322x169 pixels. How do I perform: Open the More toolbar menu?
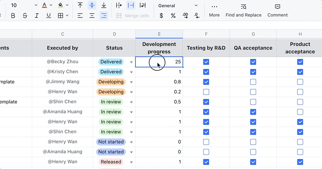214,10
